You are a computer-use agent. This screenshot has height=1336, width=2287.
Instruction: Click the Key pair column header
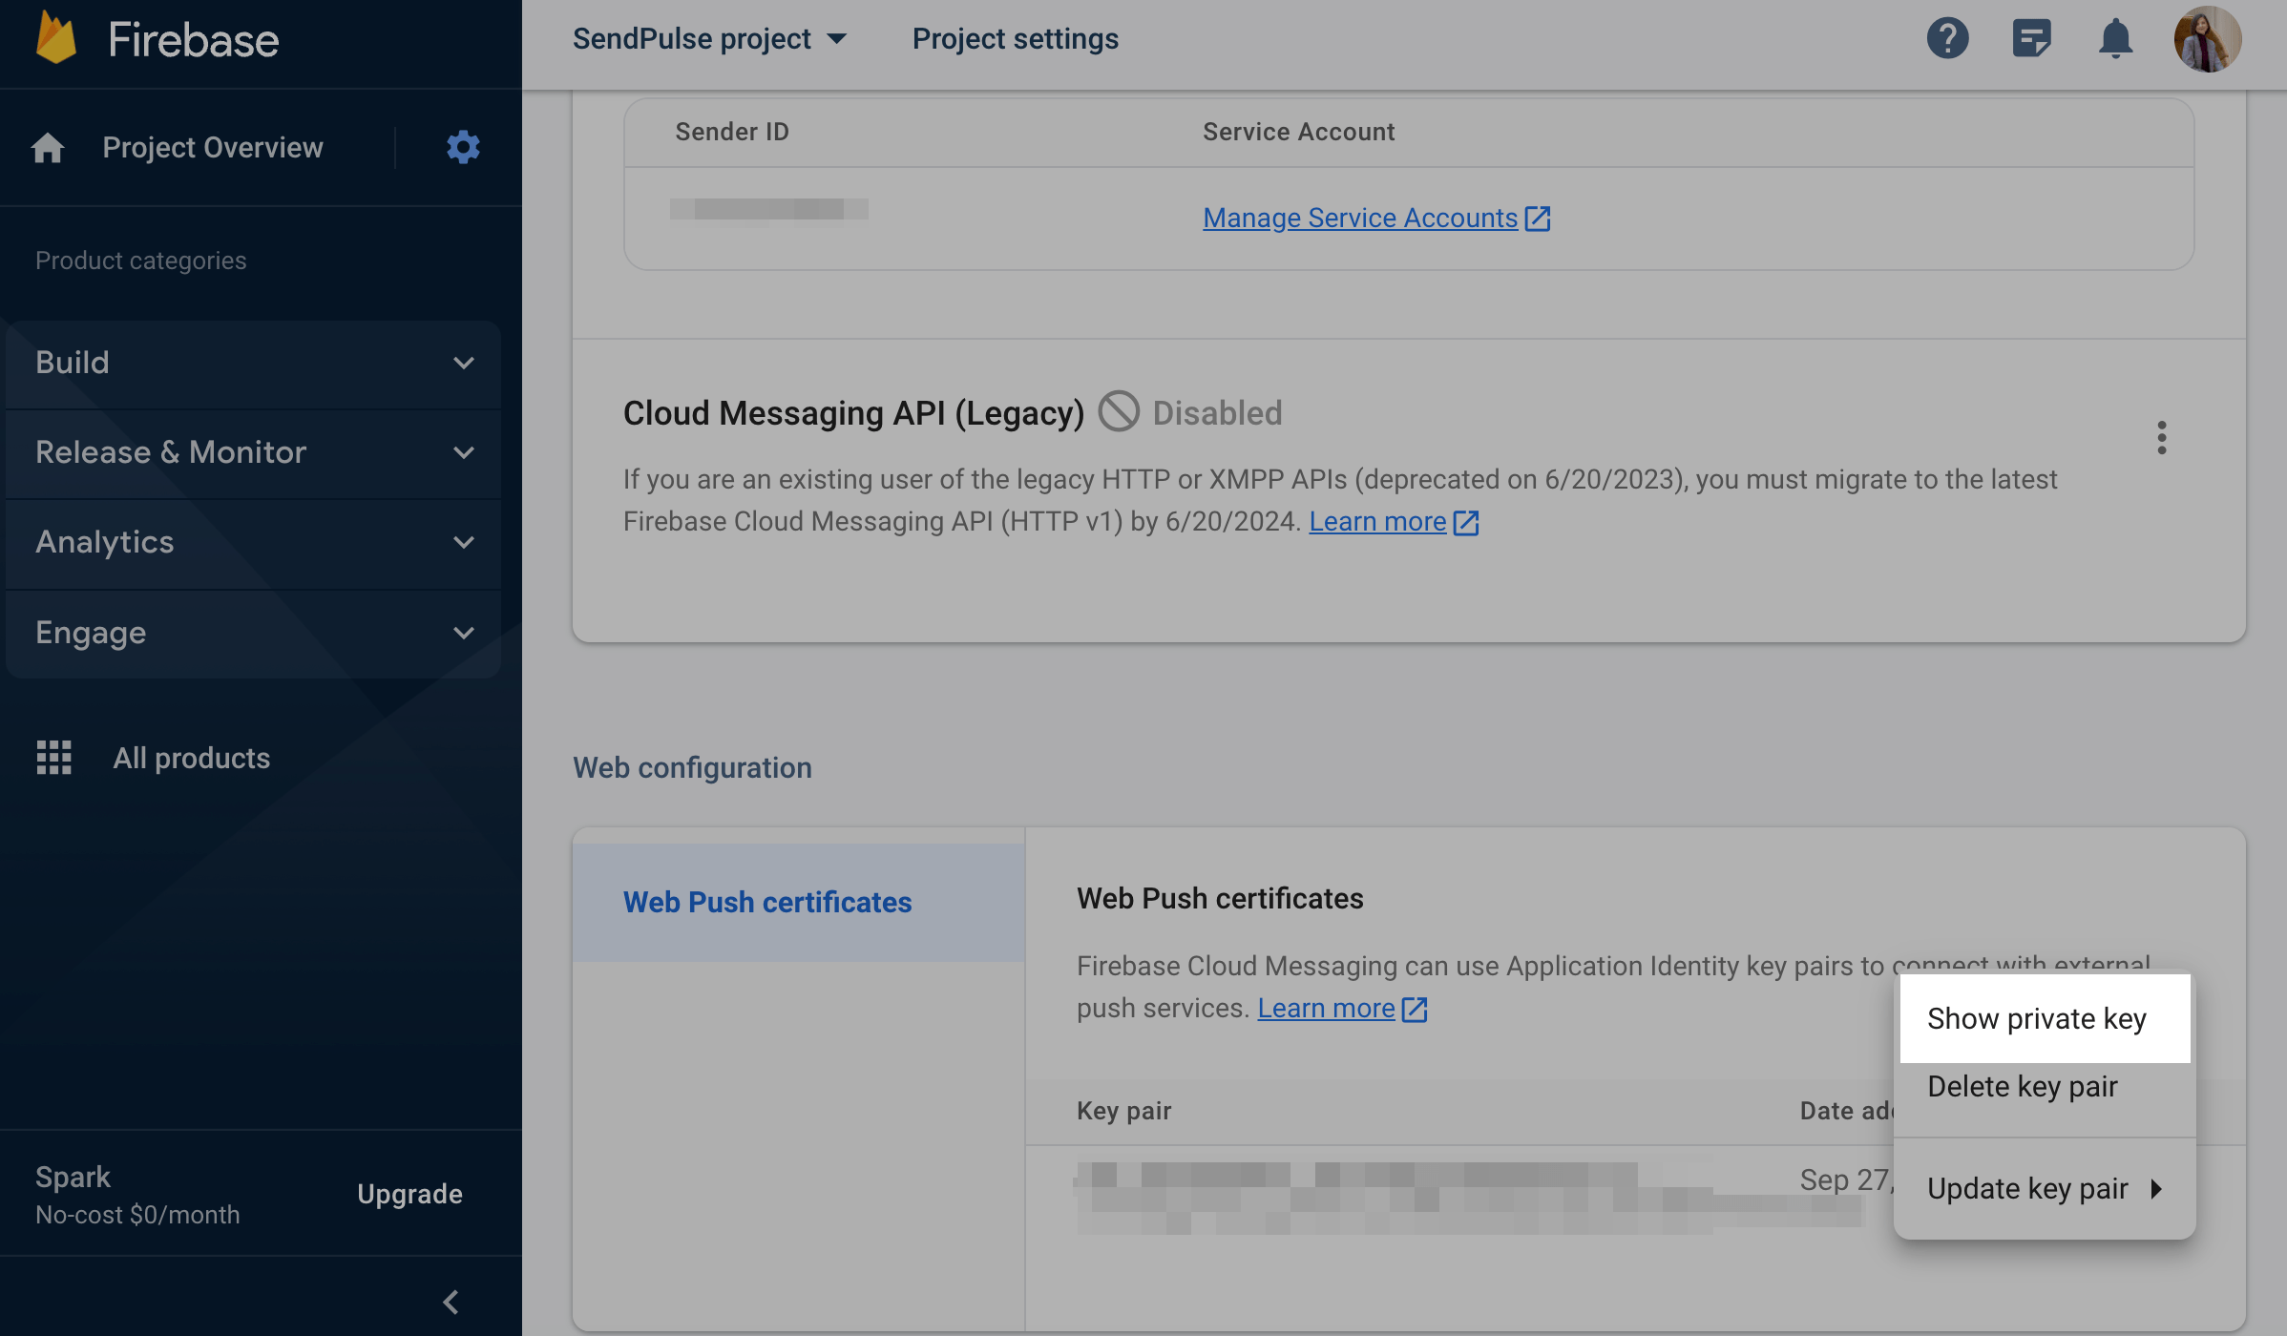(x=1123, y=1111)
